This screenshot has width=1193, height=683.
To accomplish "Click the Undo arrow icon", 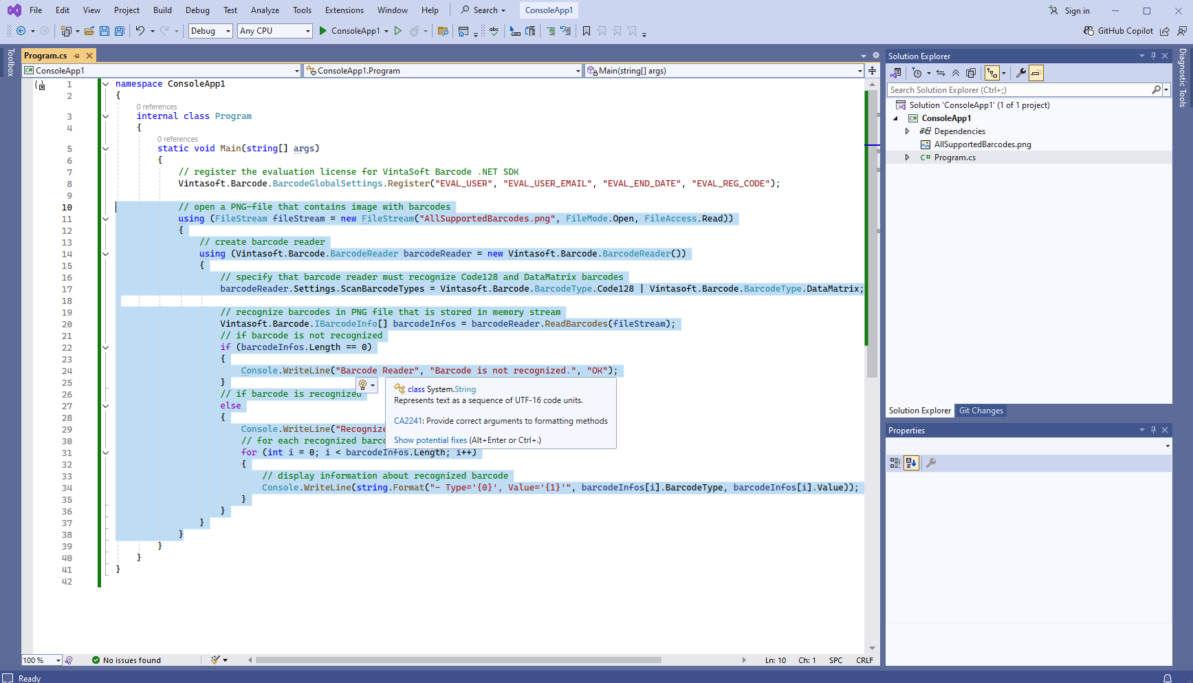I will click(x=140, y=31).
